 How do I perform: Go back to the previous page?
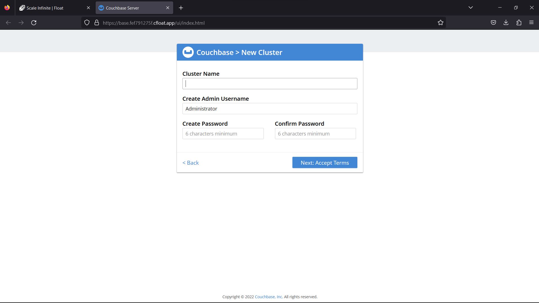pos(8,23)
